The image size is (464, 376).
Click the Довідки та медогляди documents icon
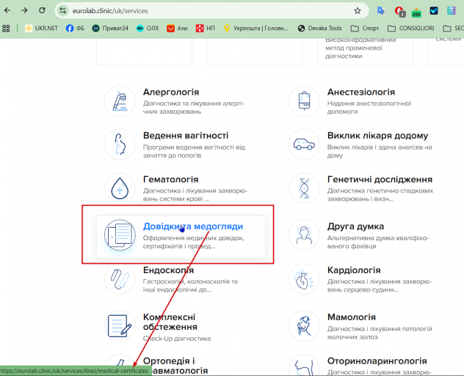pos(120,236)
